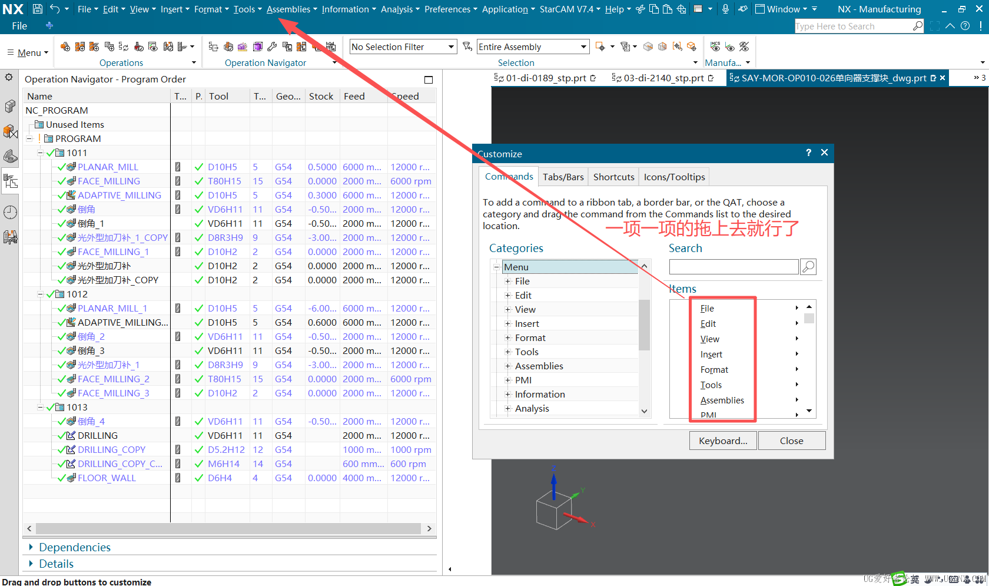Click the Undo arrow icon
989x586 pixels.
[x=55, y=9]
